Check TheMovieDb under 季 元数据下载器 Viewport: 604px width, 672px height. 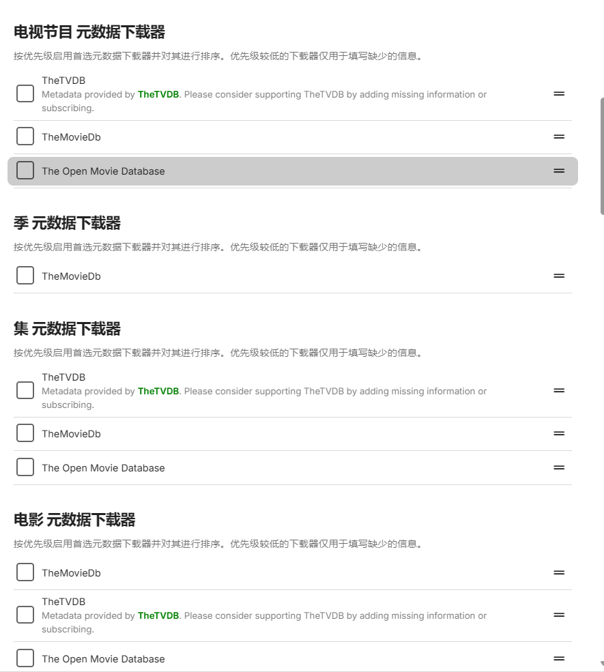click(x=25, y=276)
